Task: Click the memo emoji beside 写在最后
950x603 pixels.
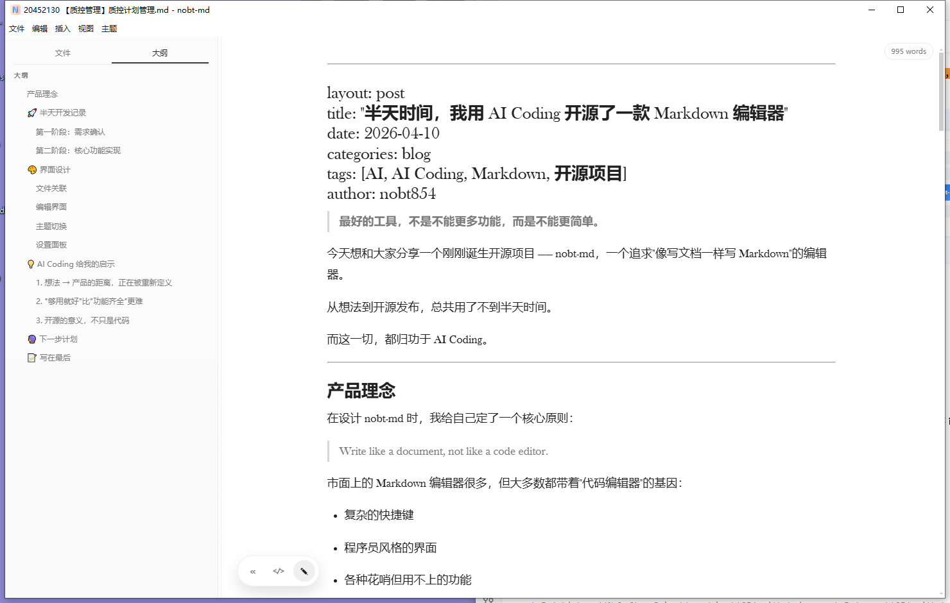Action: pos(32,358)
